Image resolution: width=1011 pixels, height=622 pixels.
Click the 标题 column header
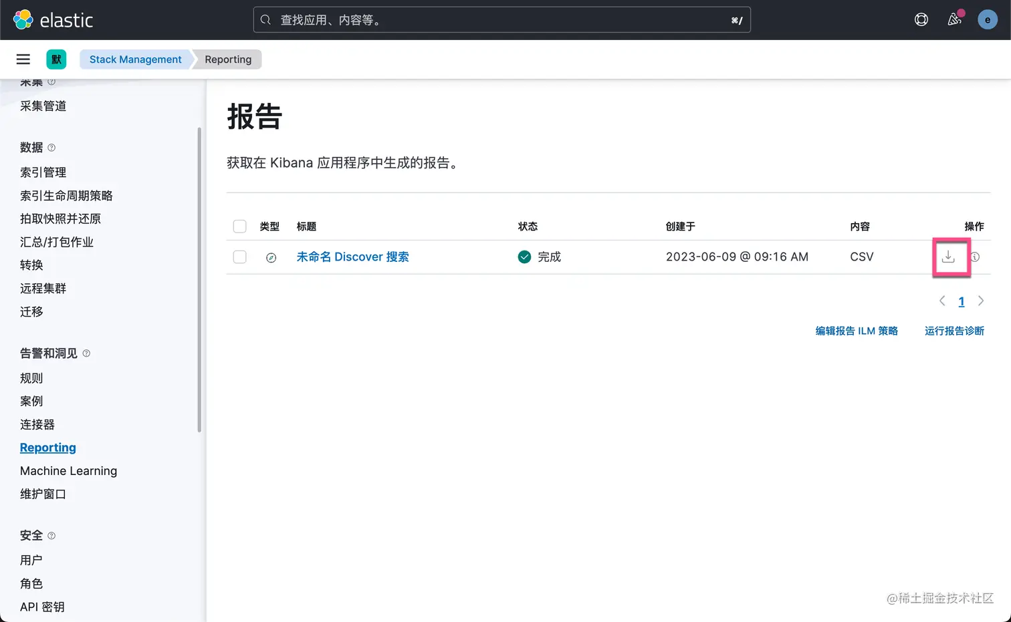tap(306, 226)
